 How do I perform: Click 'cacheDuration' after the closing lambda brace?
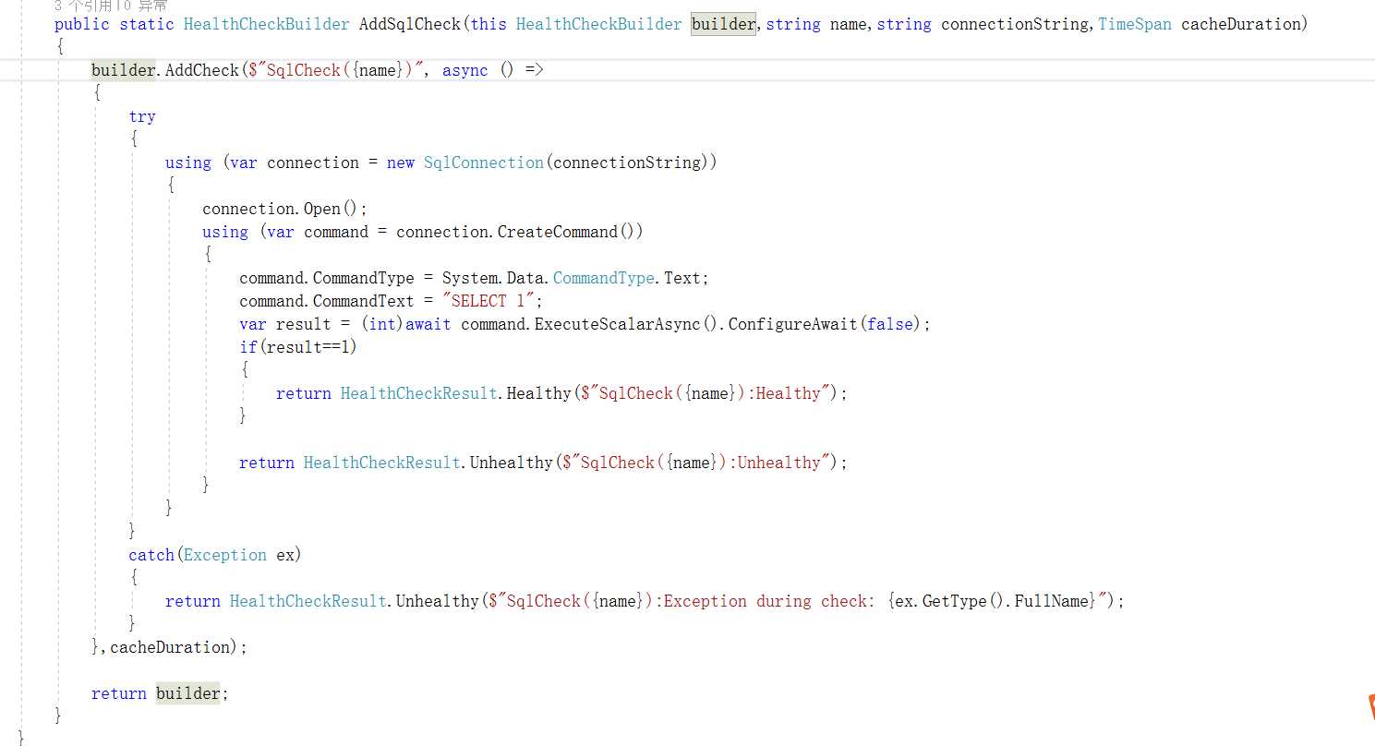tap(170, 647)
